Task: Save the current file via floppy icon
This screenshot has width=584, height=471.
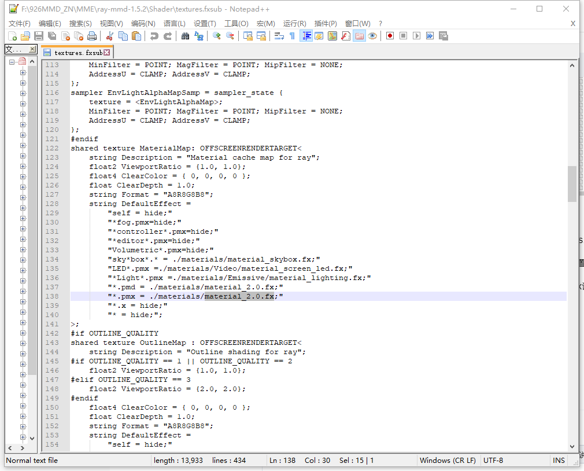Action: pyautogui.click(x=39, y=36)
